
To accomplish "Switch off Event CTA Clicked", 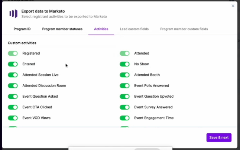I will coord(13,107).
